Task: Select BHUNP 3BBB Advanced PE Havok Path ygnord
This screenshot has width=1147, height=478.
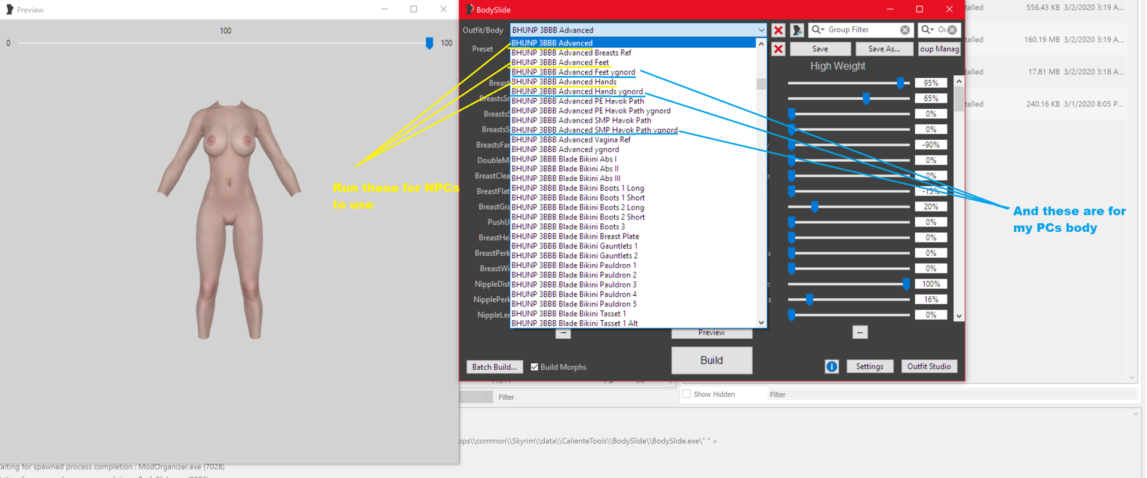Action: [x=633, y=111]
